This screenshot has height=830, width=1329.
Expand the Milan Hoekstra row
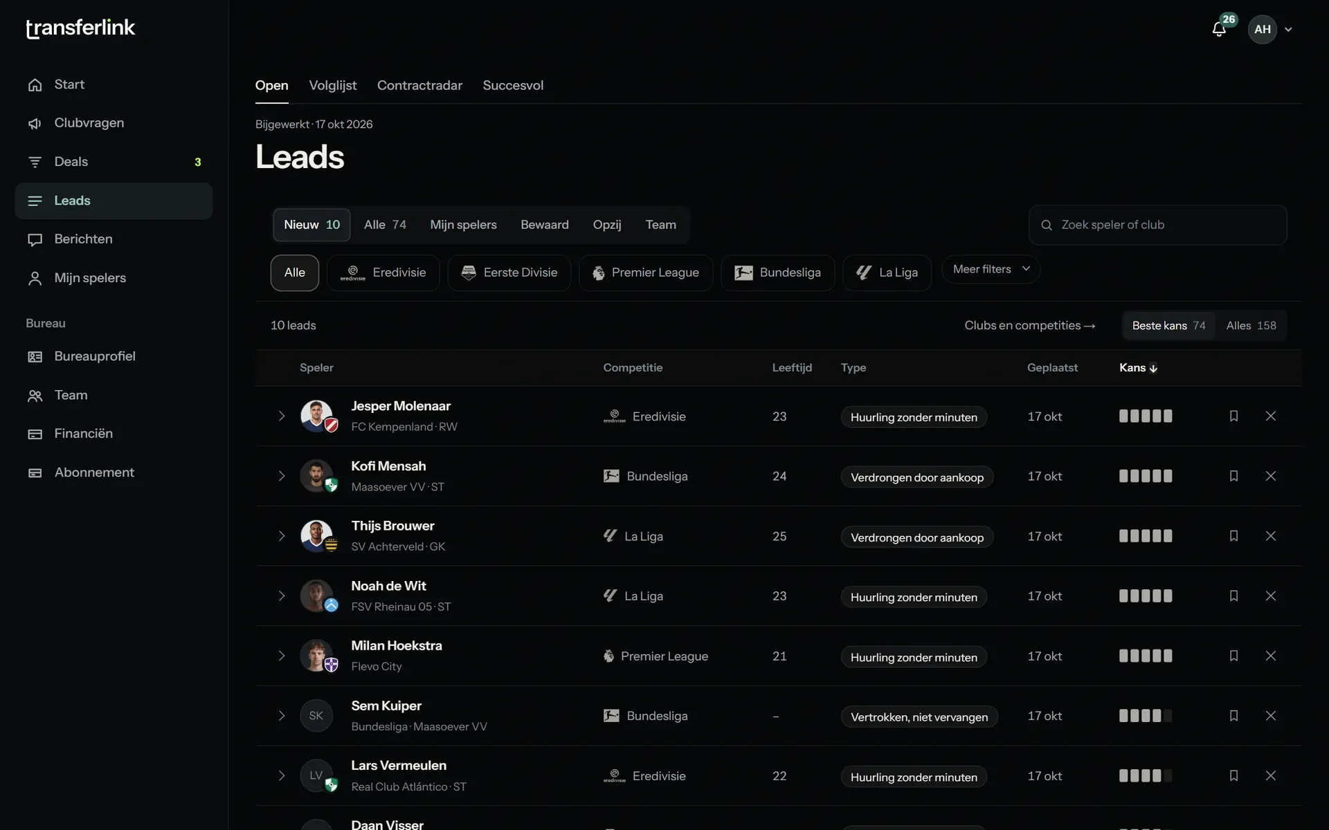281,656
